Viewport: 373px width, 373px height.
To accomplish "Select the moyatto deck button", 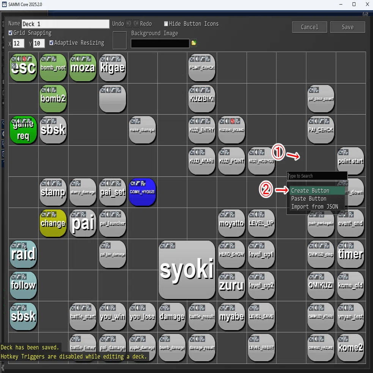I will 231,223.
